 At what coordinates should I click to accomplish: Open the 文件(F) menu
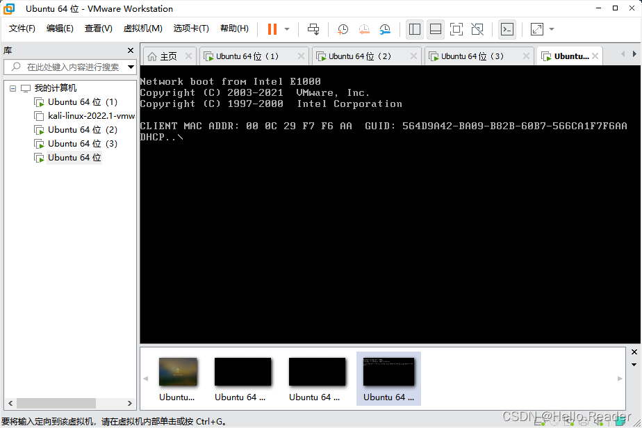pyautogui.click(x=22, y=28)
